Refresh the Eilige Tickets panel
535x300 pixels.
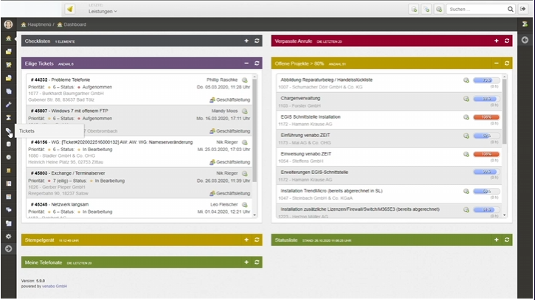257,63
